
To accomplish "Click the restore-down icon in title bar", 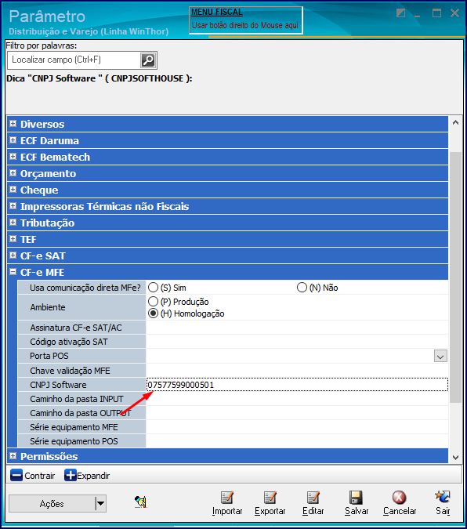I will pos(400,13).
